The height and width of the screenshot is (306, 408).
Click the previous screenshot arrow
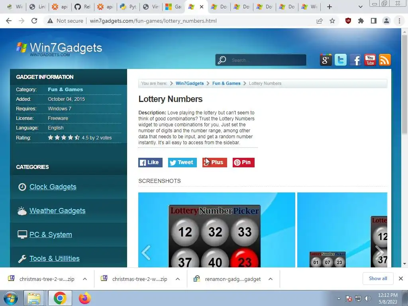tap(146, 253)
